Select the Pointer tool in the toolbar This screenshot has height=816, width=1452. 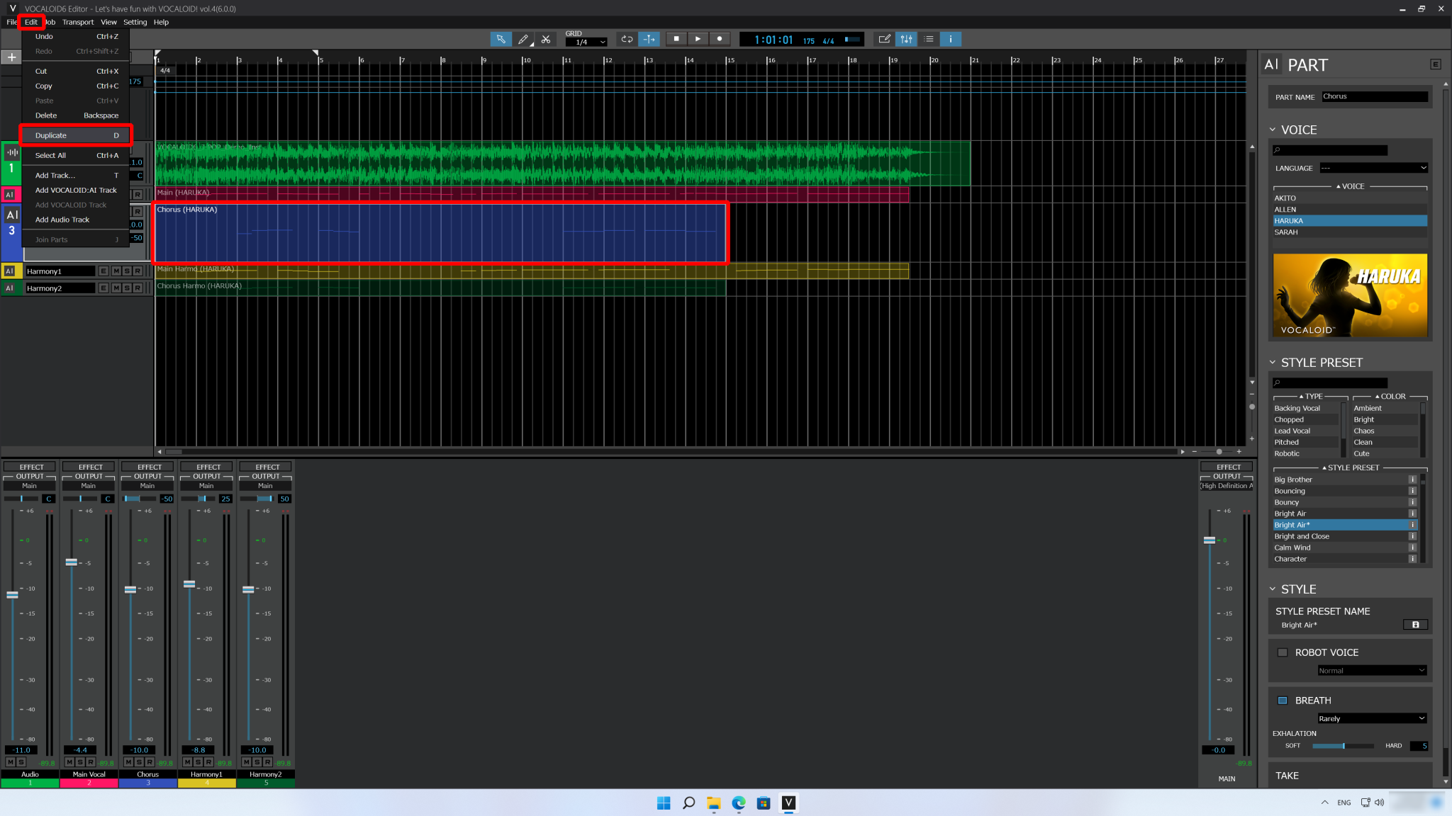coord(501,39)
